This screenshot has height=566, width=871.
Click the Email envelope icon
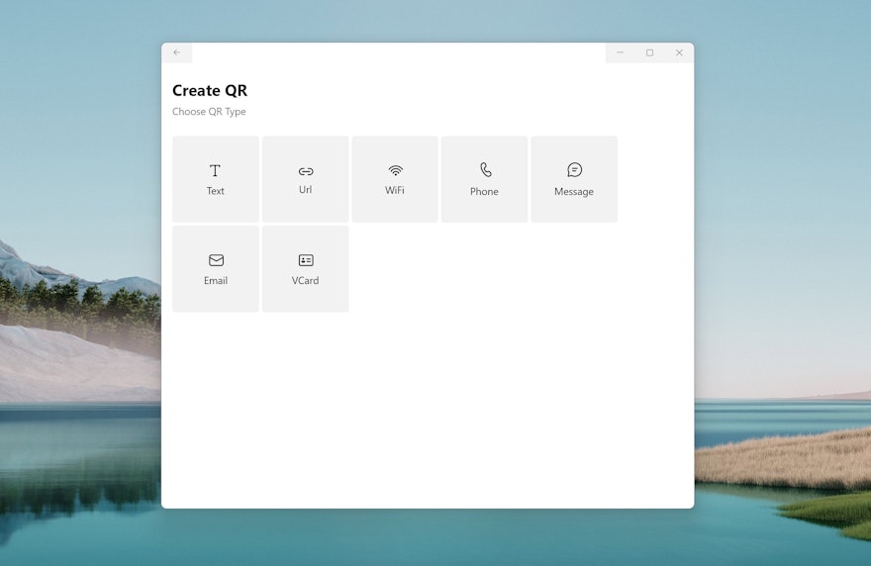click(x=216, y=260)
